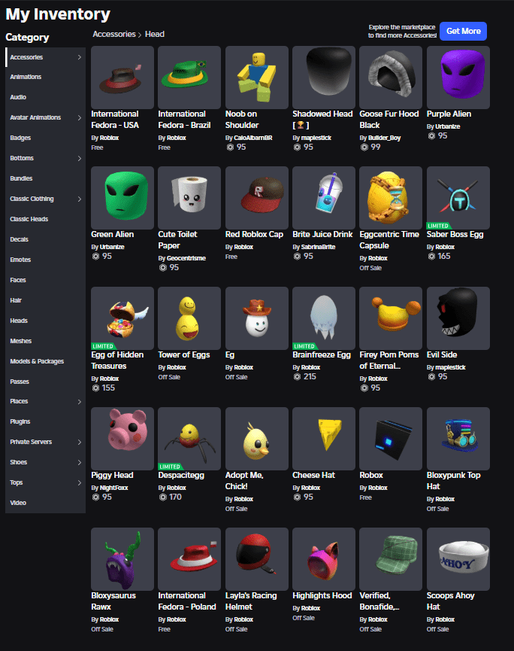Open the Saber Boss Egg image
This screenshot has width=514, height=651.
pos(458,198)
